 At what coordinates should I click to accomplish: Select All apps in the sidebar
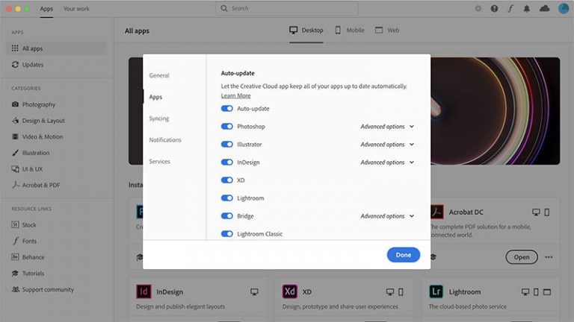pos(57,48)
